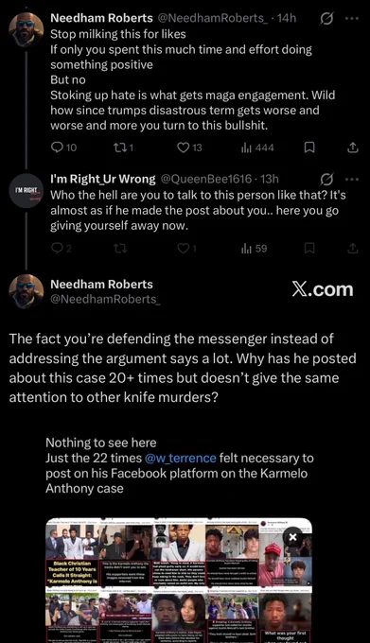Like I'm Right_Ur Wrong's reply
The height and width of the screenshot is (643, 370).
[x=186, y=248]
